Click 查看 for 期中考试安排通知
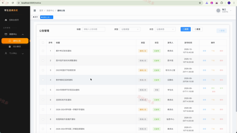237x133 pixels. coord(204,51)
